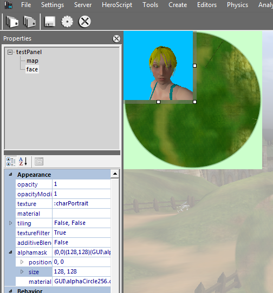Click the gear settings toolbar icon

tap(67, 22)
